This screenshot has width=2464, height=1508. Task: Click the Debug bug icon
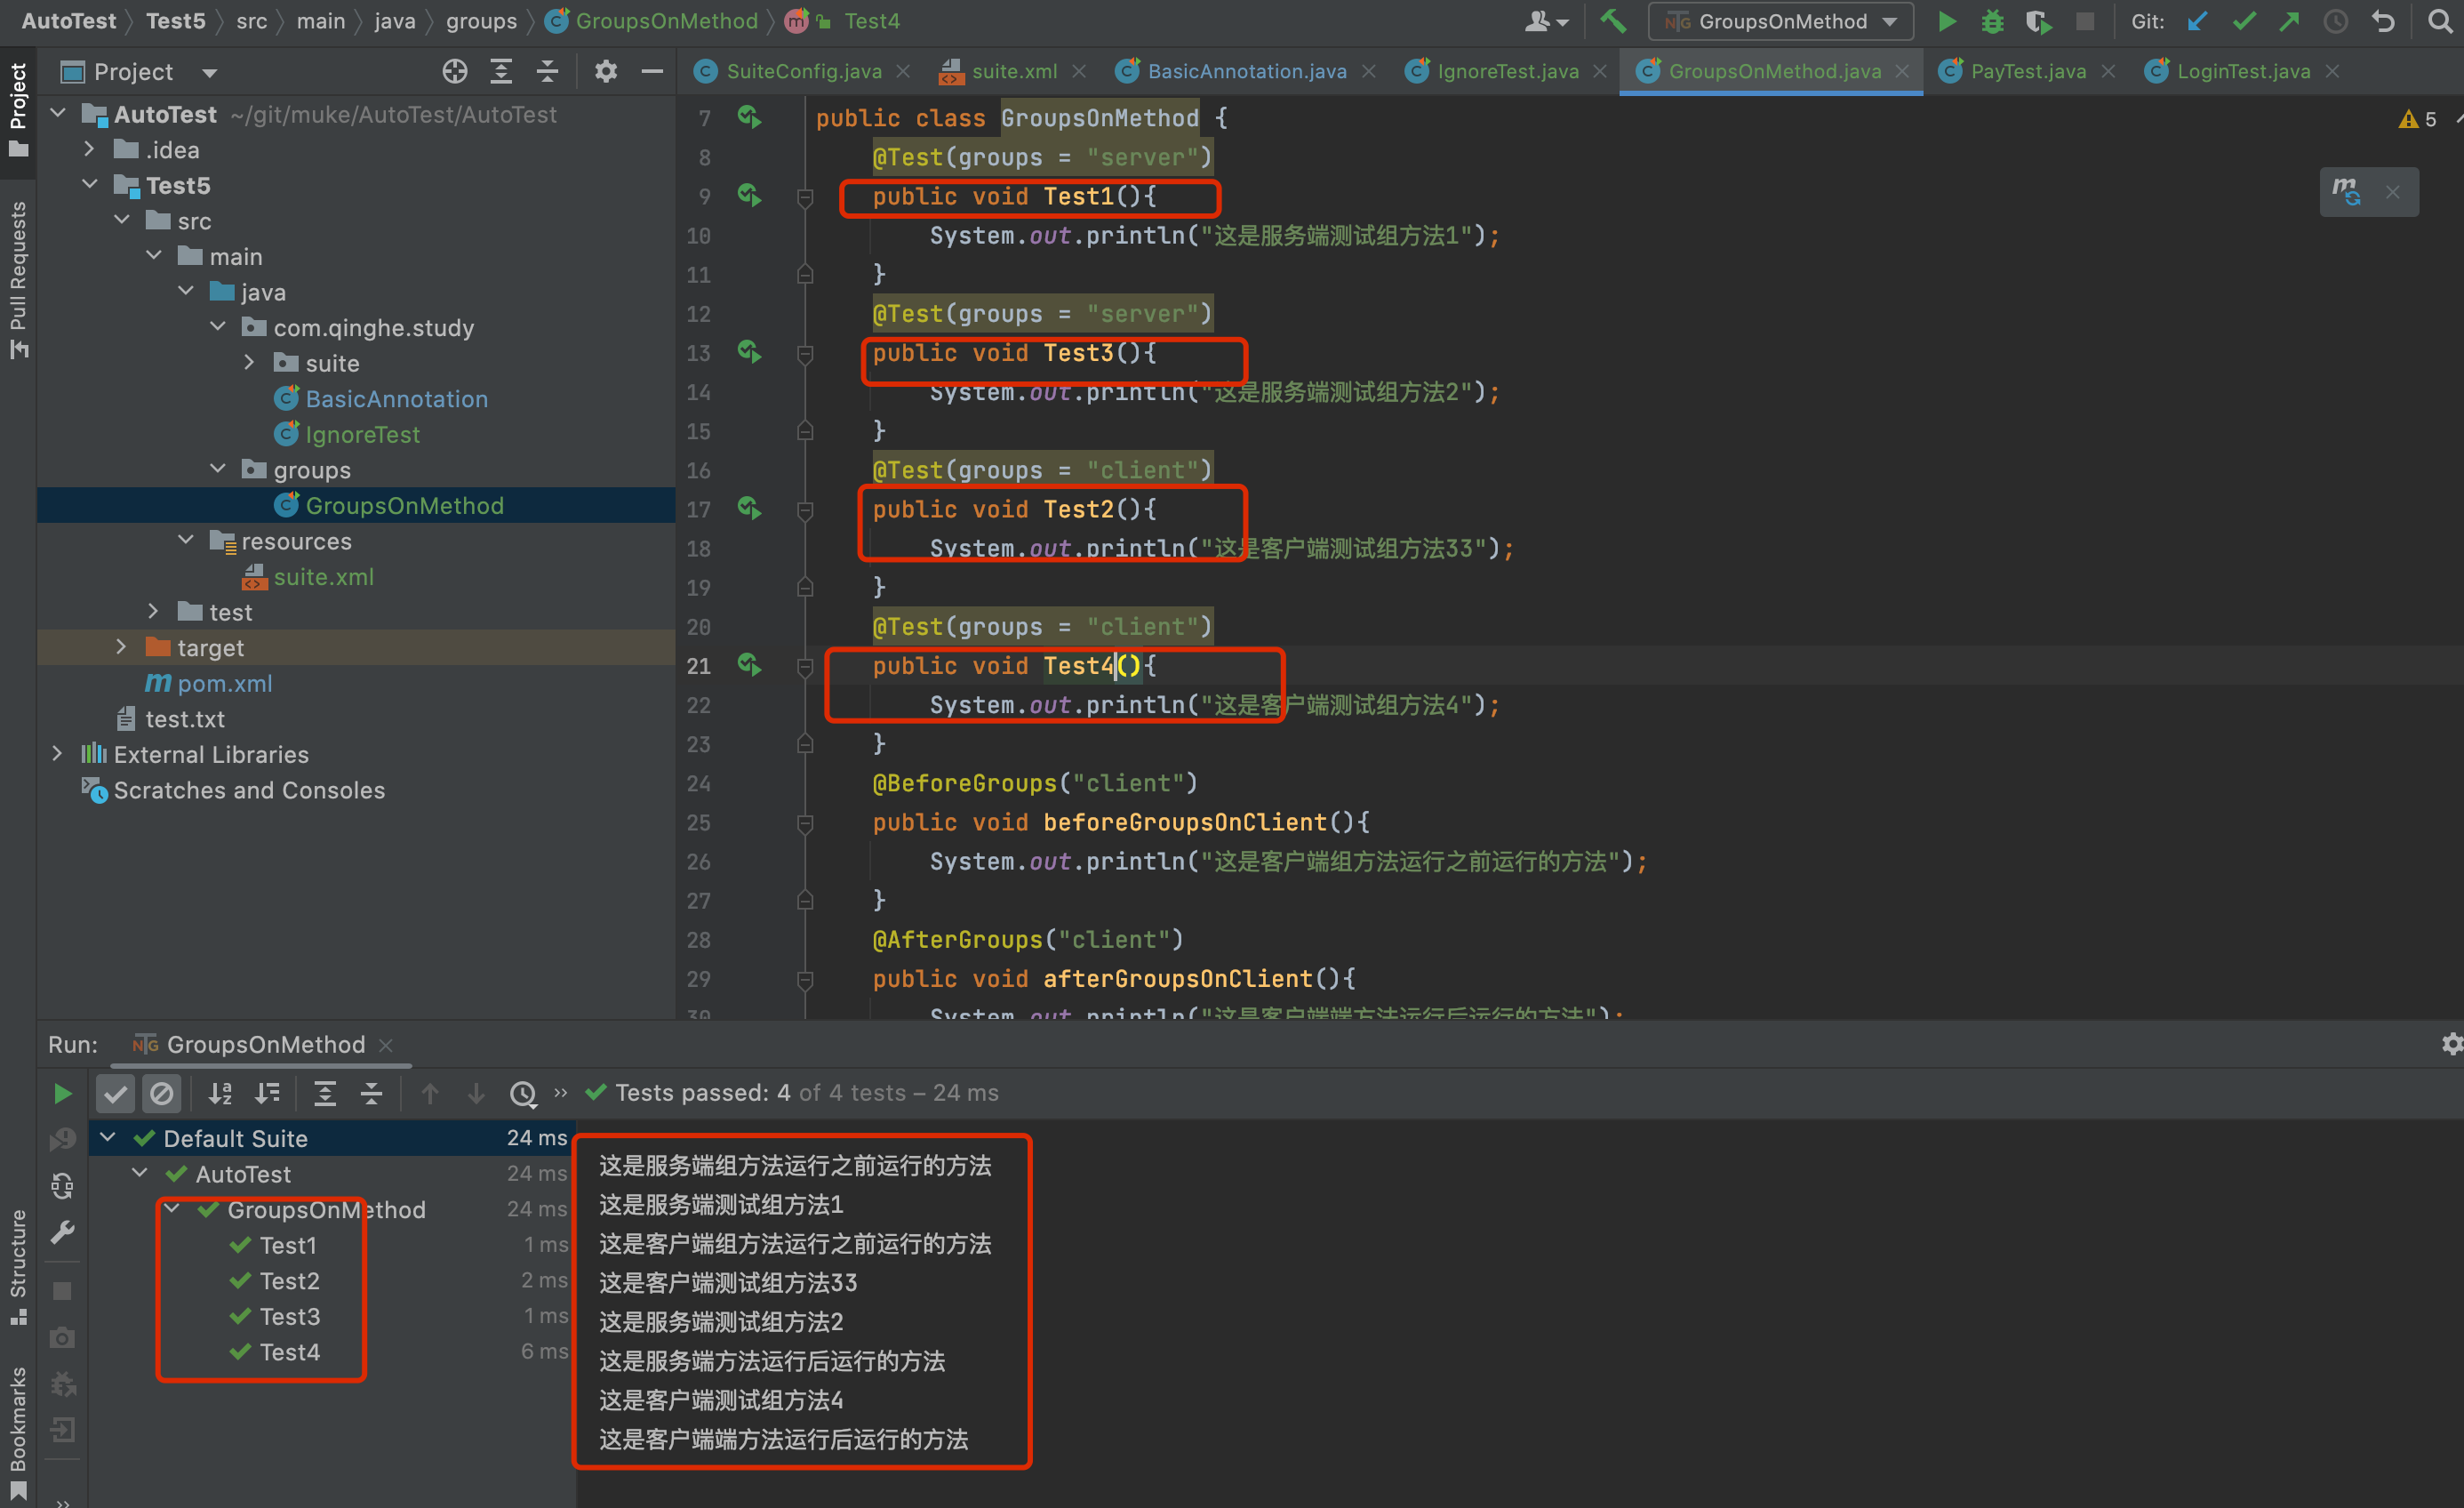coord(1992,21)
